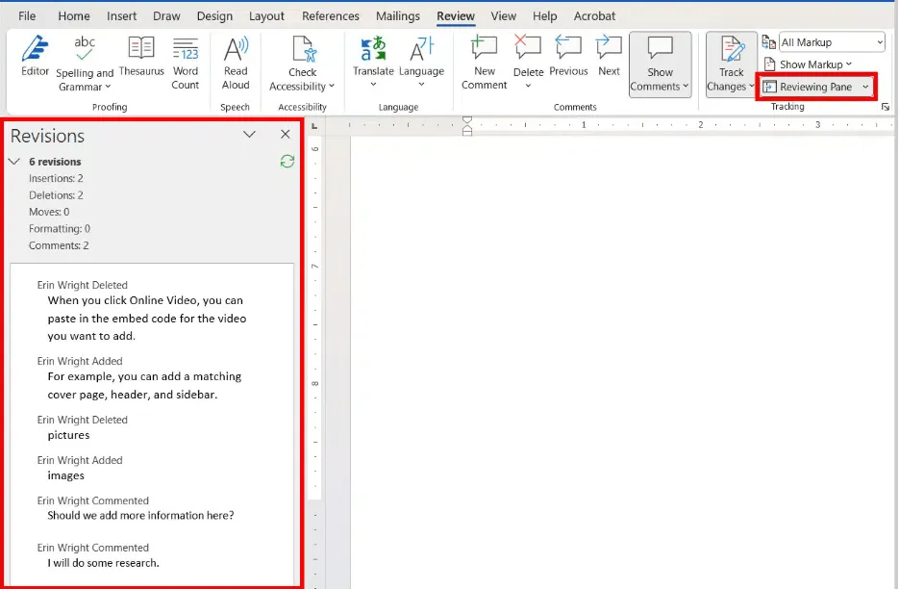The image size is (899, 589).
Task: Click the 'Insertions: 2' line
Action: pyautogui.click(x=56, y=178)
